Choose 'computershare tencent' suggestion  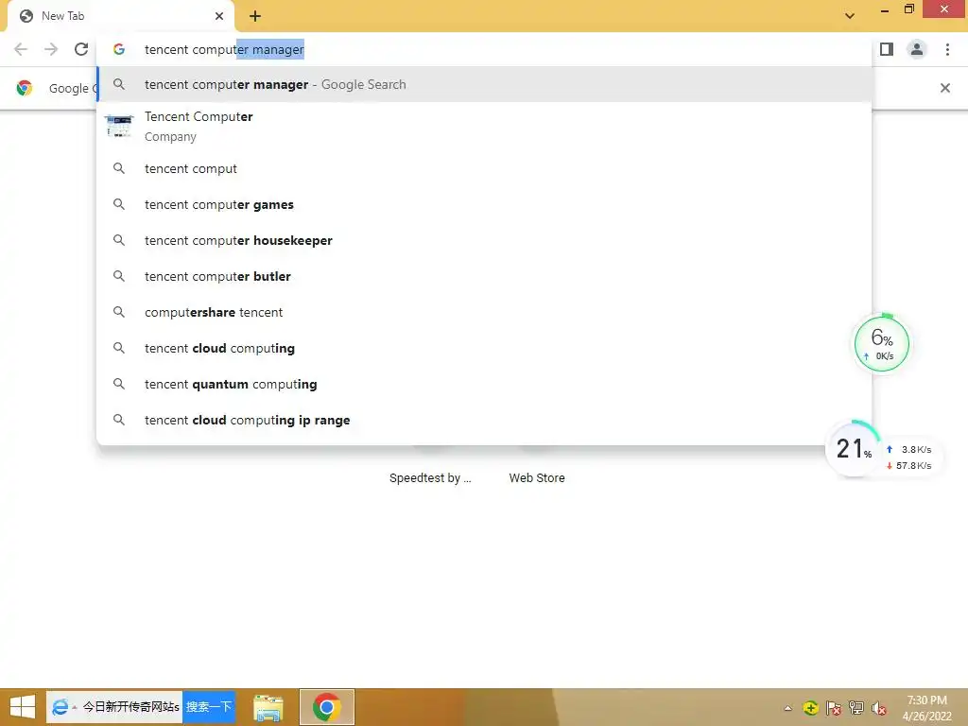tap(484, 312)
